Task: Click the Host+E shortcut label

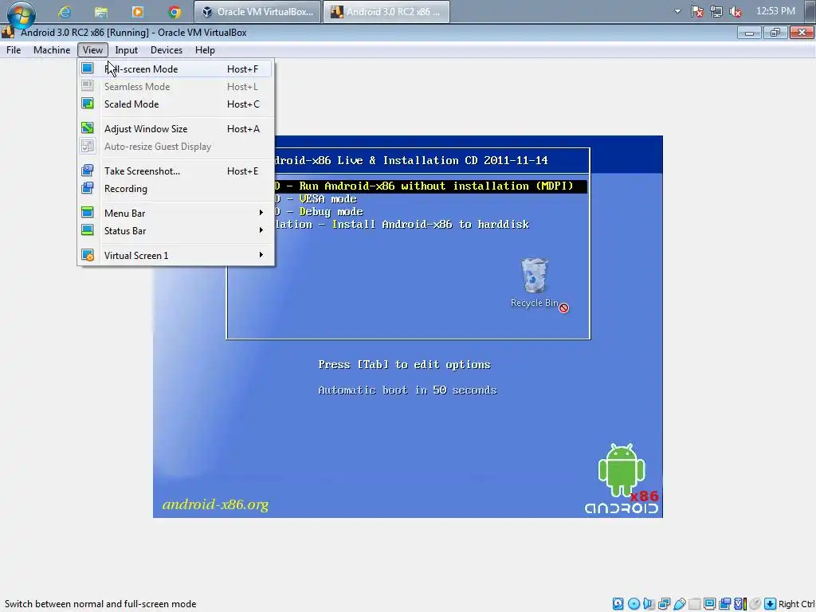Action: pyautogui.click(x=242, y=171)
